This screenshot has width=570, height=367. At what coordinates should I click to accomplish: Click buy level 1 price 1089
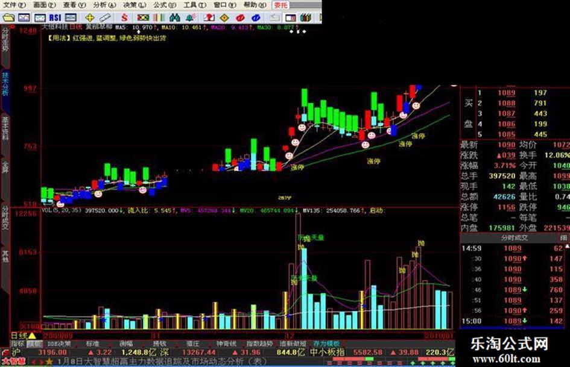point(507,93)
